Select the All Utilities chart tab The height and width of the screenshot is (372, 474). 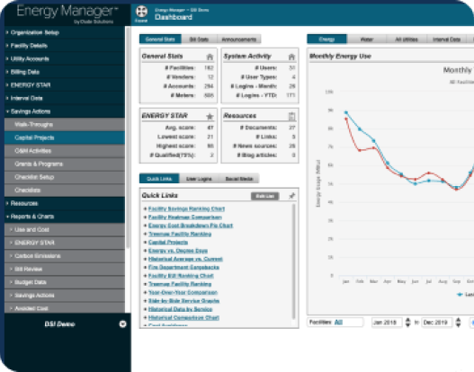tap(407, 40)
